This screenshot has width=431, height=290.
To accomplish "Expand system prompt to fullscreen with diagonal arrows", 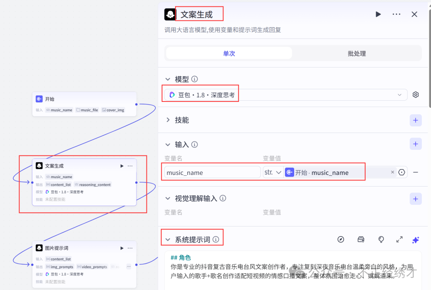I will click(x=399, y=239).
